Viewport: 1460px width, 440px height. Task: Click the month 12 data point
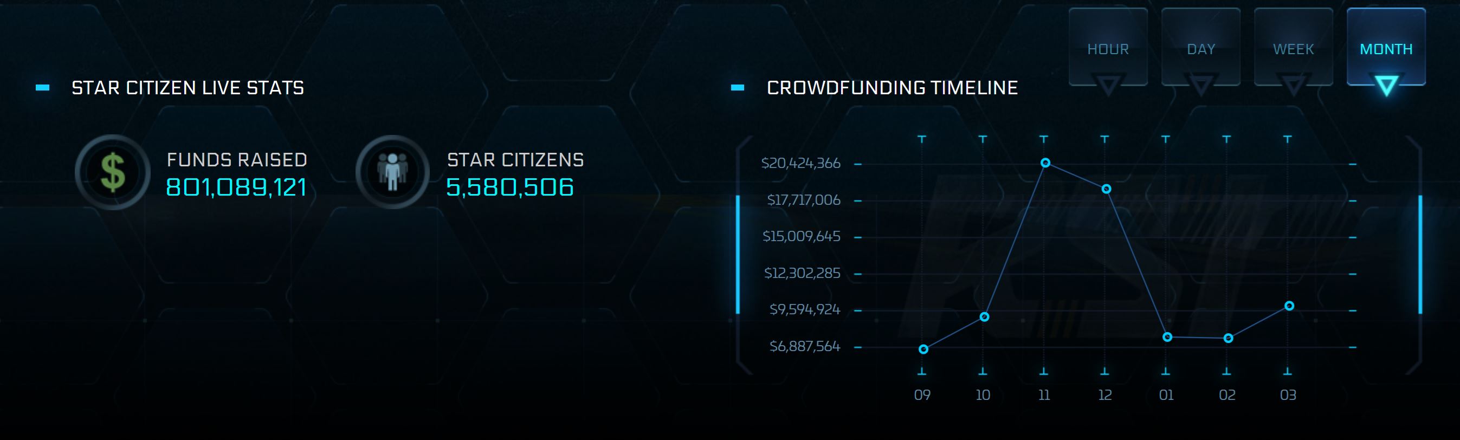(1106, 189)
